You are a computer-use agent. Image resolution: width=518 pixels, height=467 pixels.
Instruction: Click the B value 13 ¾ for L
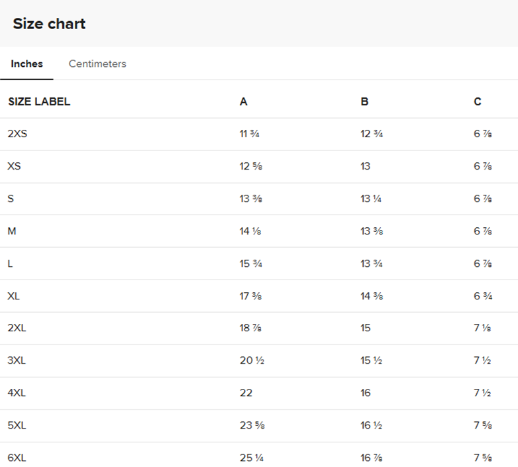tap(372, 264)
